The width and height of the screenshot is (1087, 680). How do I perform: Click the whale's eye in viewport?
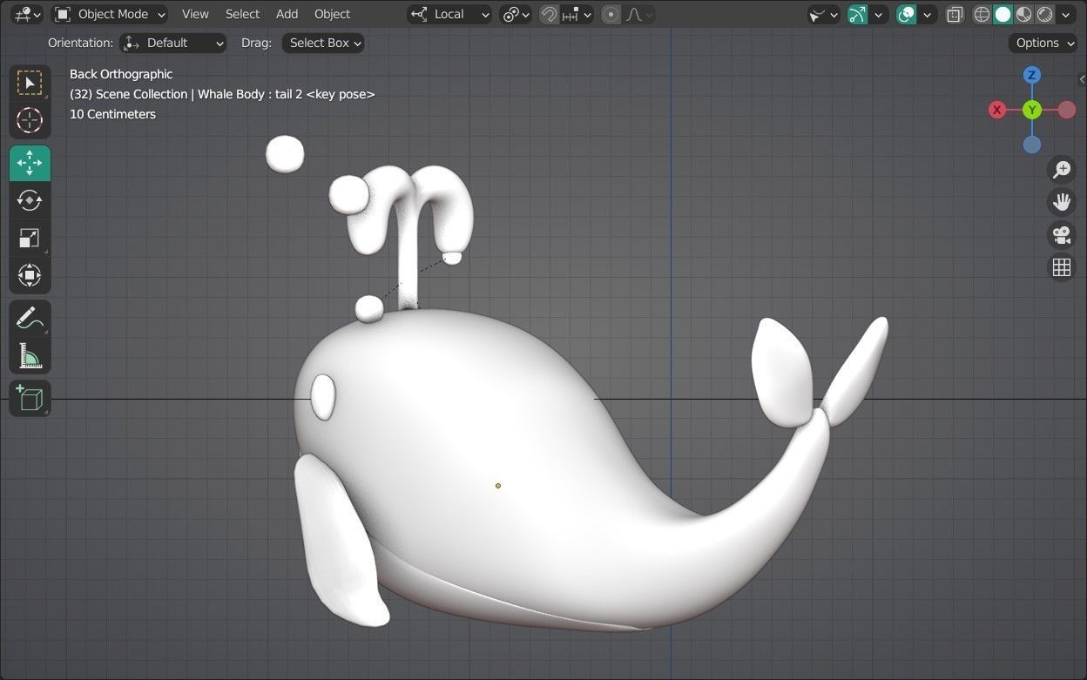pos(323,396)
